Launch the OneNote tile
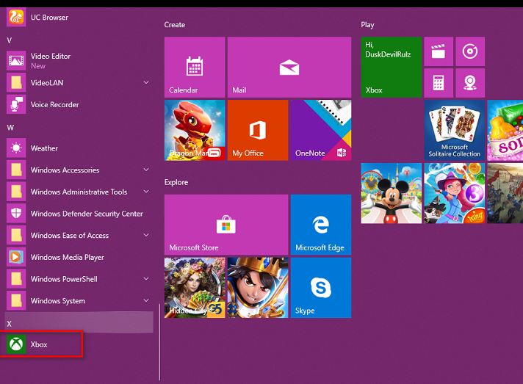This screenshot has height=384, width=523. click(321, 130)
